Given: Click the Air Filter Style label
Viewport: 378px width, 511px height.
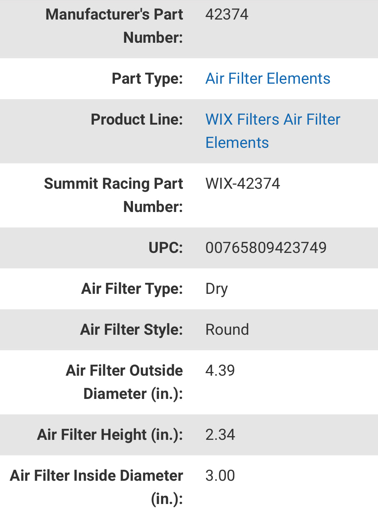Looking at the screenshot, I should (x=131, y=329).
